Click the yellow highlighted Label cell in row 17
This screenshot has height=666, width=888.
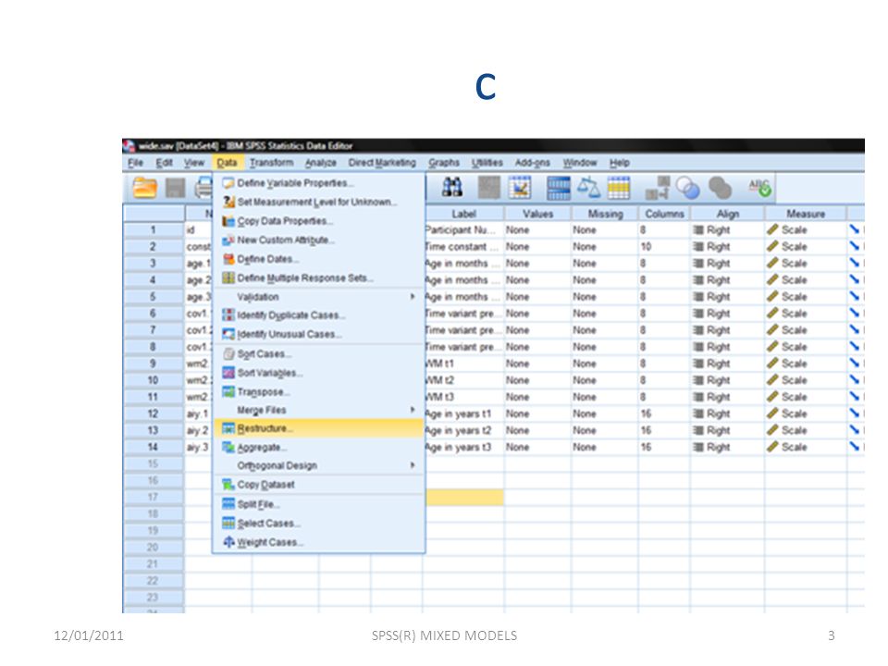coord(464,498)
